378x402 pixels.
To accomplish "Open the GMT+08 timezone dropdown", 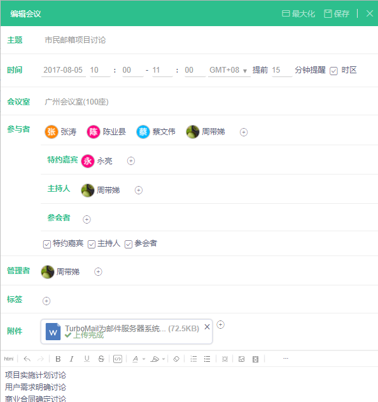I will pos(229,70).
